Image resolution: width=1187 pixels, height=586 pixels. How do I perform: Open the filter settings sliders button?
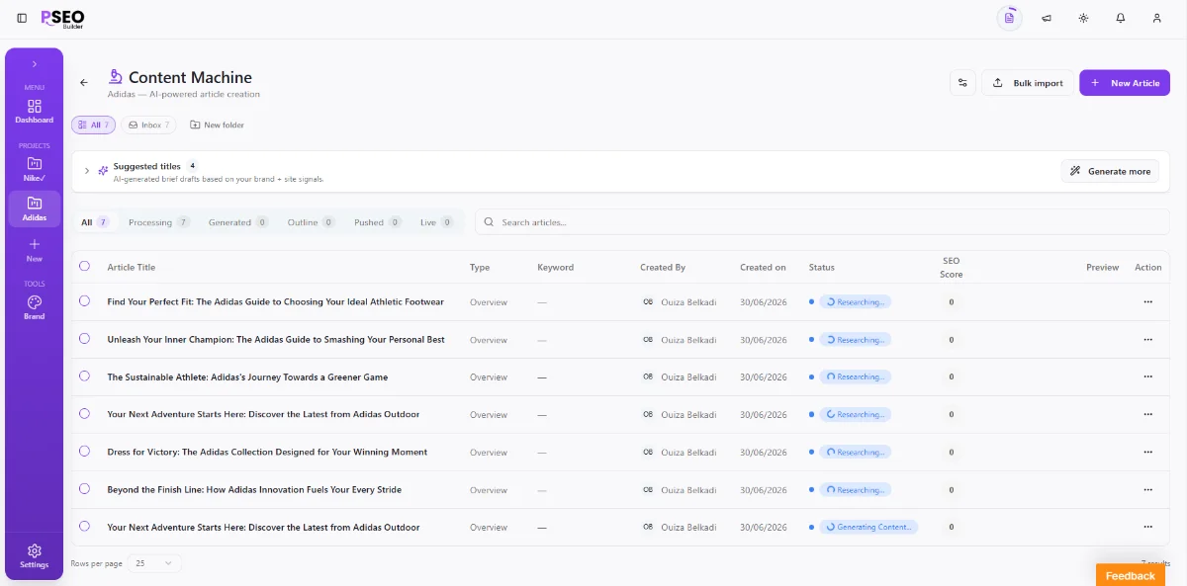coord(962,83)
